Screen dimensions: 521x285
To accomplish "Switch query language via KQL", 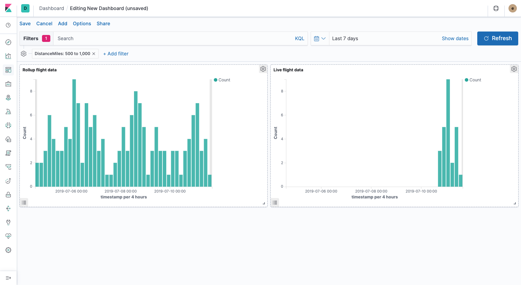I will 299,38.
